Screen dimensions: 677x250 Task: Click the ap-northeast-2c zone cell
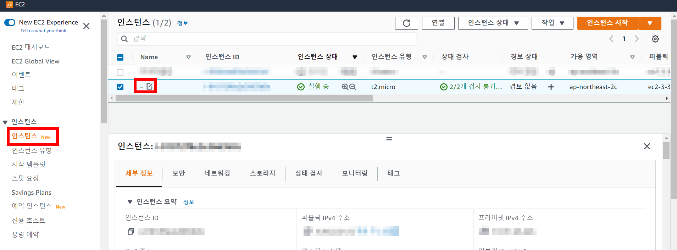coord(593,87)
